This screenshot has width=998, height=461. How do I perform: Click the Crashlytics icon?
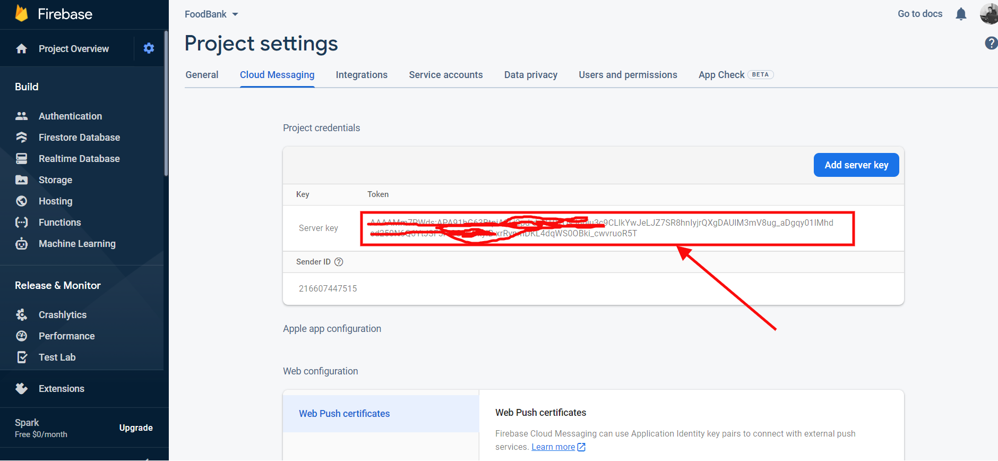22,314
